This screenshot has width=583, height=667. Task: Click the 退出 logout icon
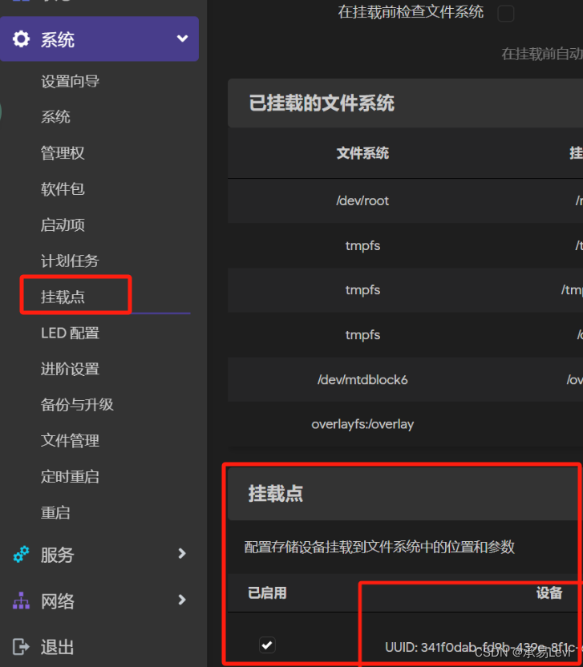tap(21, 647)
